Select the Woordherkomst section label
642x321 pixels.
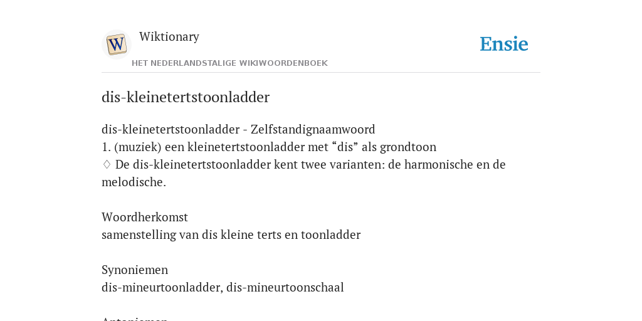[145, 217]
